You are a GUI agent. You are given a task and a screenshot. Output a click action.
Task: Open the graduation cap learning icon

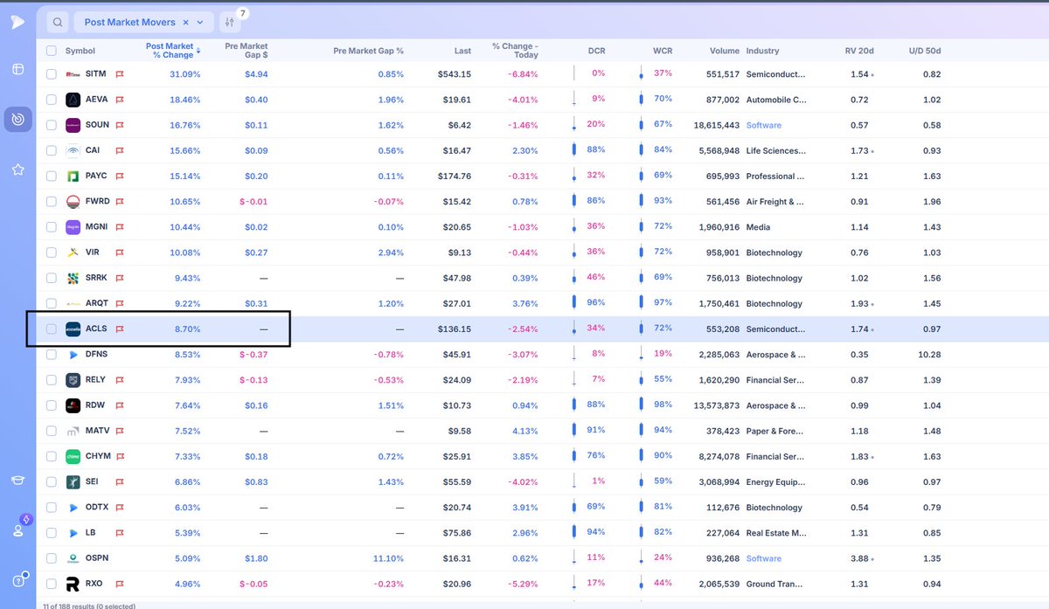[x=17, y=480]
